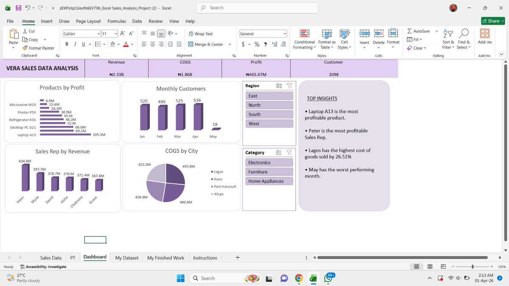
Task: Open Chrome from the taskbar
Action: click(299, 278)
